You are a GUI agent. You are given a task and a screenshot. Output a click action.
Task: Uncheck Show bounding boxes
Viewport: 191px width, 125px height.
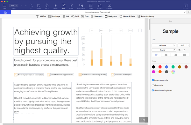point(152,90)
